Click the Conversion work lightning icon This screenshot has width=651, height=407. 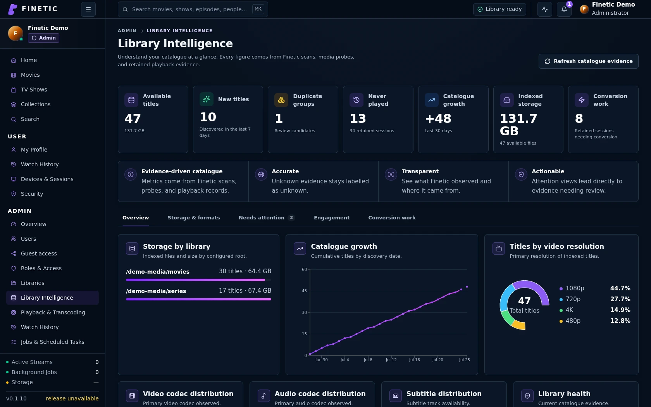pos(582,100)
